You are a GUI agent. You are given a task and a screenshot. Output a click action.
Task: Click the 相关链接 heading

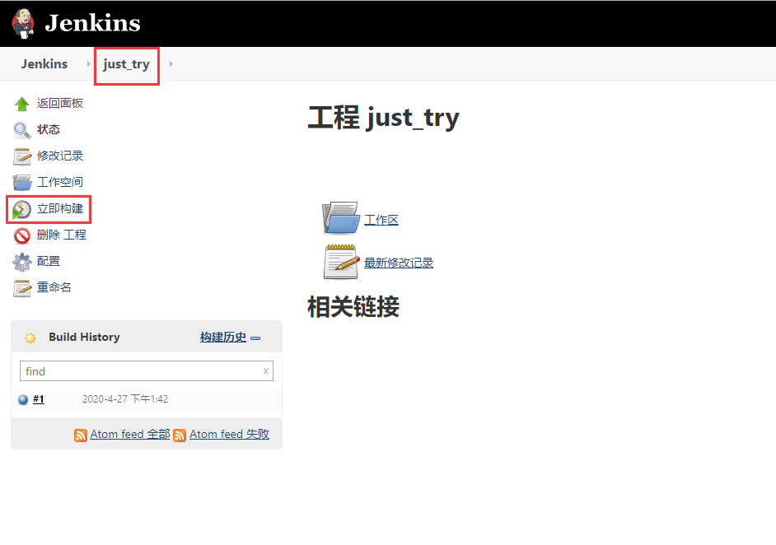tap(353, 306)
